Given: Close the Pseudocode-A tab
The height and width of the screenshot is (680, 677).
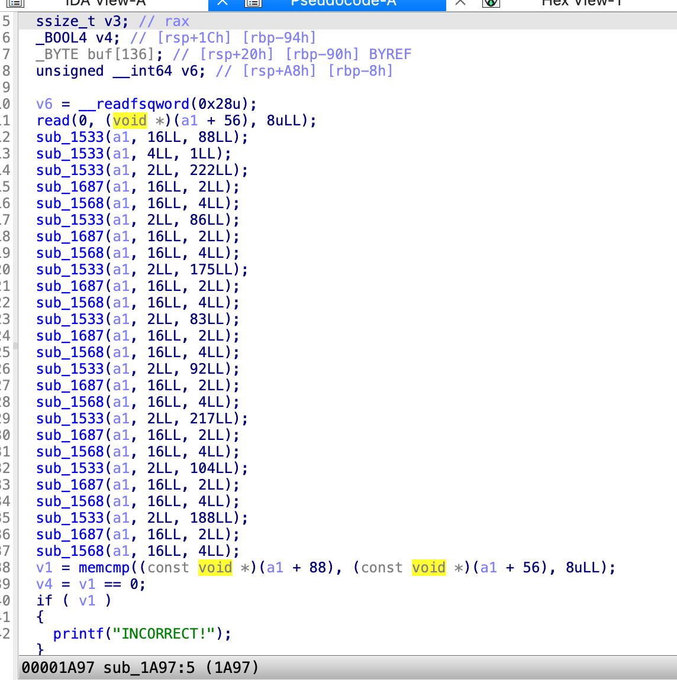Looking at the screenshot, I should (x=459, y=3).
